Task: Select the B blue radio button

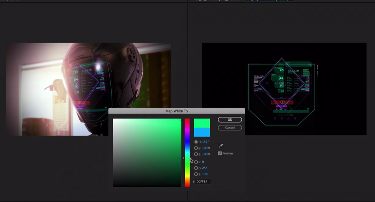Action: (196, 174)
